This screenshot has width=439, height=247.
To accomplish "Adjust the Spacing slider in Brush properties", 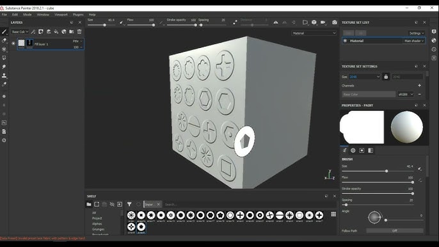I will pos(378,205).
